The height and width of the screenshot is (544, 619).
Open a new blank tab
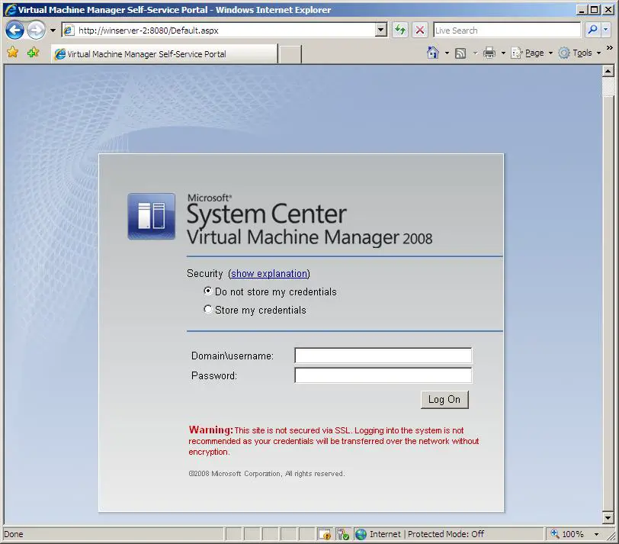click(x=290, y=54)
